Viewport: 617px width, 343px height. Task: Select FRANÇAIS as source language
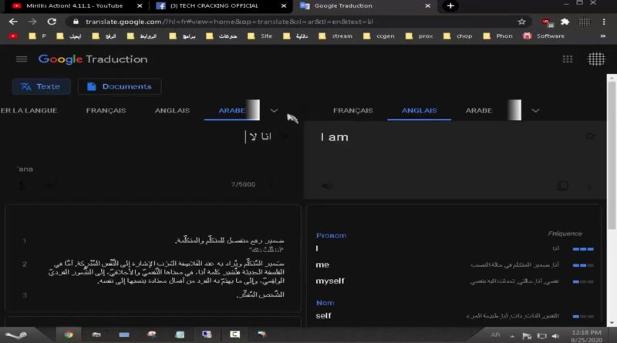(x=106, y=110)
